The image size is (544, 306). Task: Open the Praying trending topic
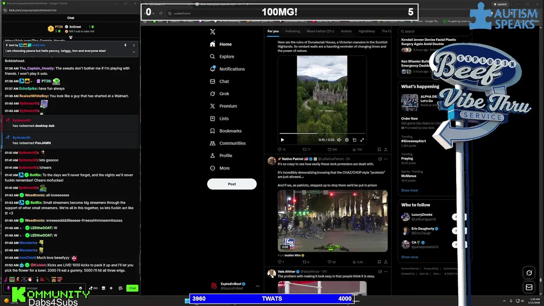point(407,159)
